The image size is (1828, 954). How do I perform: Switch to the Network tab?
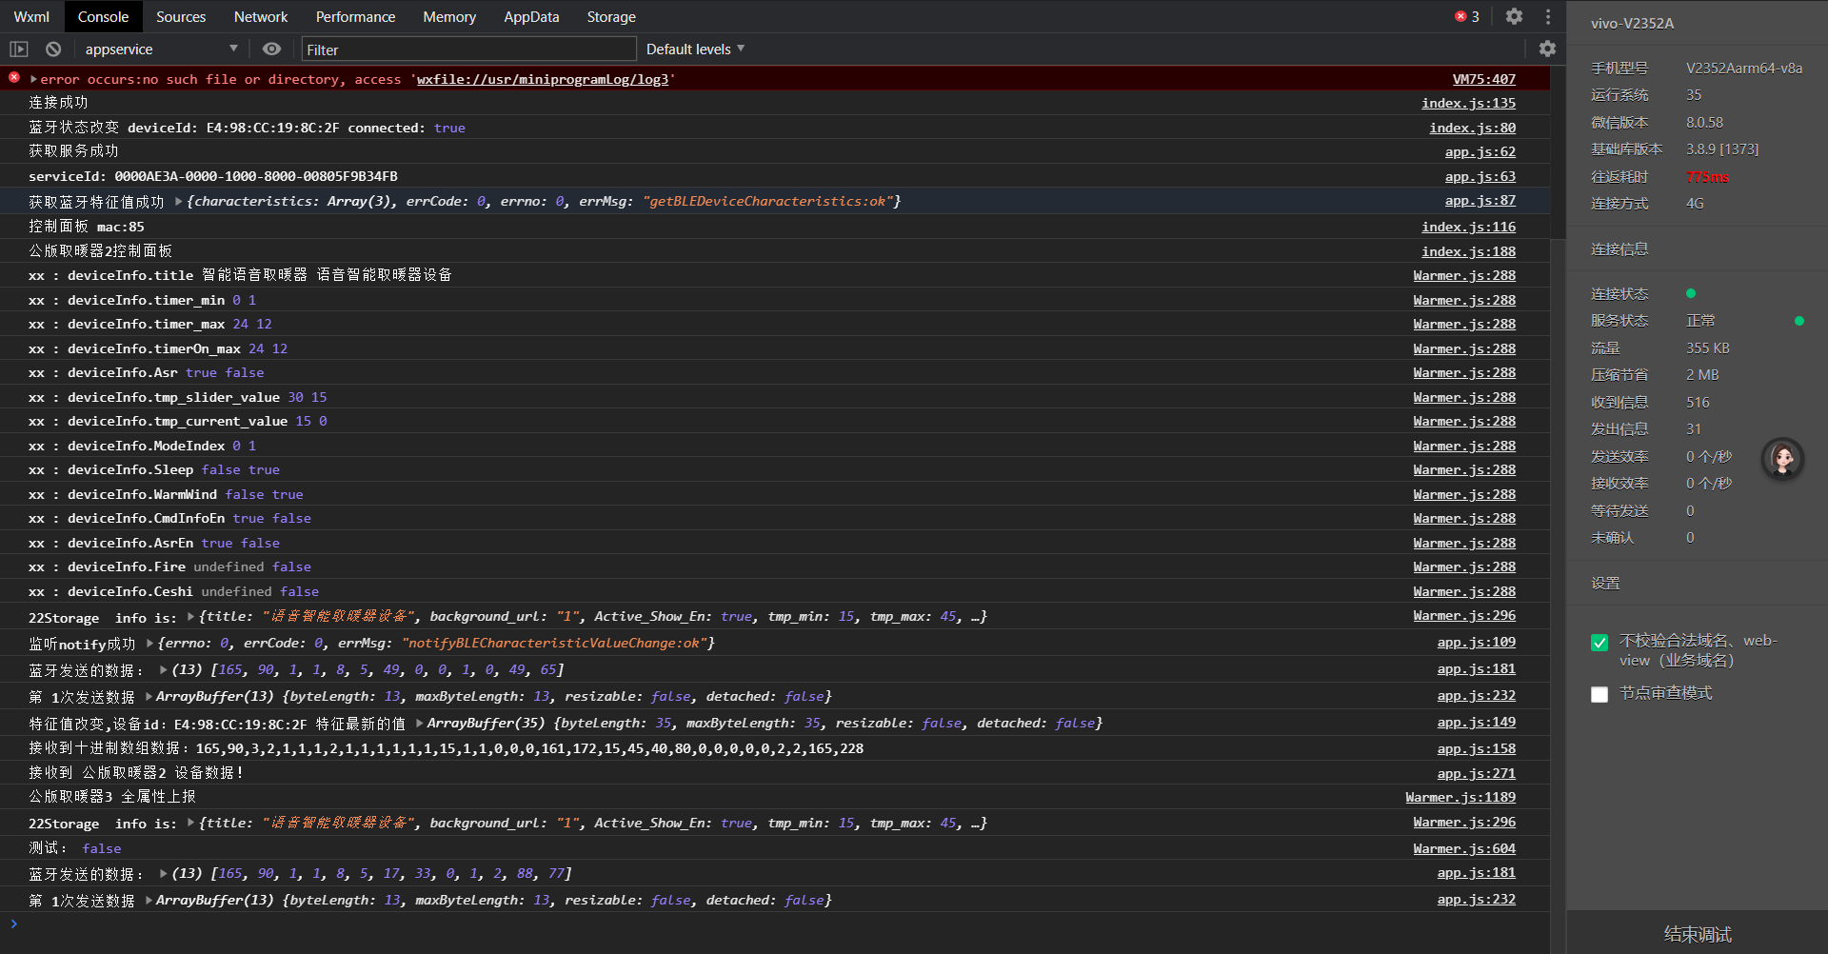click(261, 17)
